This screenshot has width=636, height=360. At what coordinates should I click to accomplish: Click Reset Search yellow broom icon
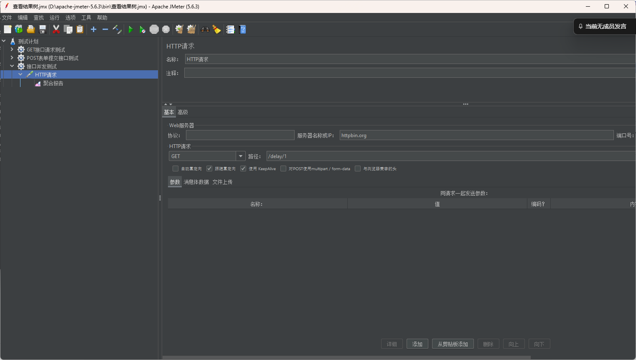(x=216, y=29)
